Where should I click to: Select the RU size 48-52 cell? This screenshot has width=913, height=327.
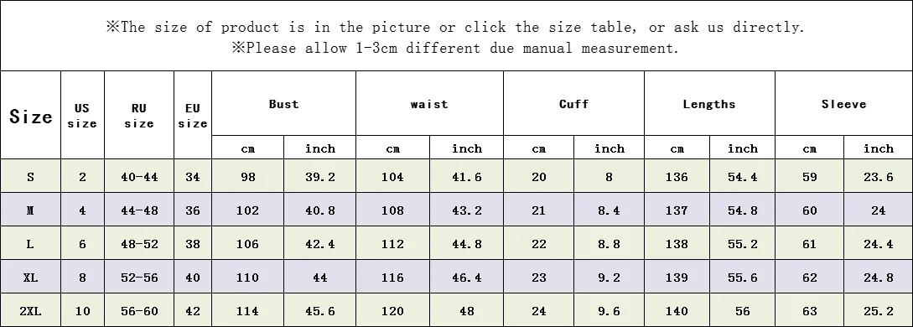(139, 244)
